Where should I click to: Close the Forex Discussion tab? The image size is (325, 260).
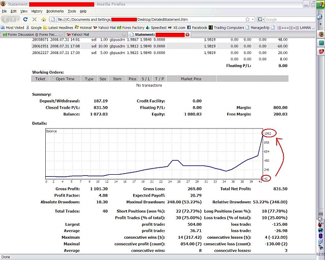60,35
